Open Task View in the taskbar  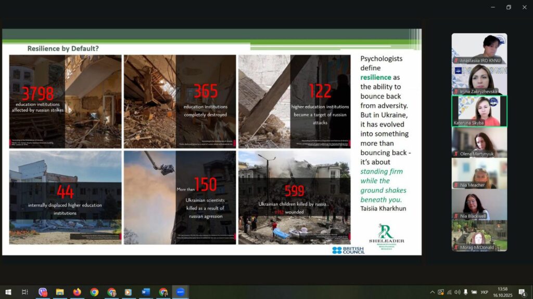[25, 292]
